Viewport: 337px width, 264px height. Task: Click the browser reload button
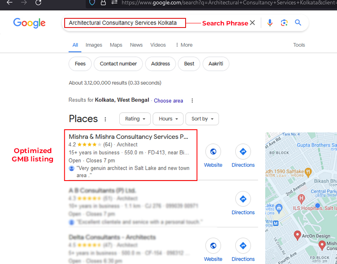tap(38, 3)
